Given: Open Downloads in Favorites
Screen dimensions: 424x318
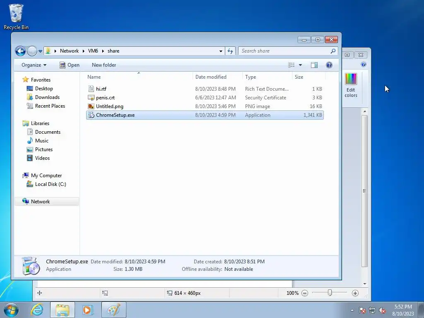Looking at the screenshot, I should [47, 97].
